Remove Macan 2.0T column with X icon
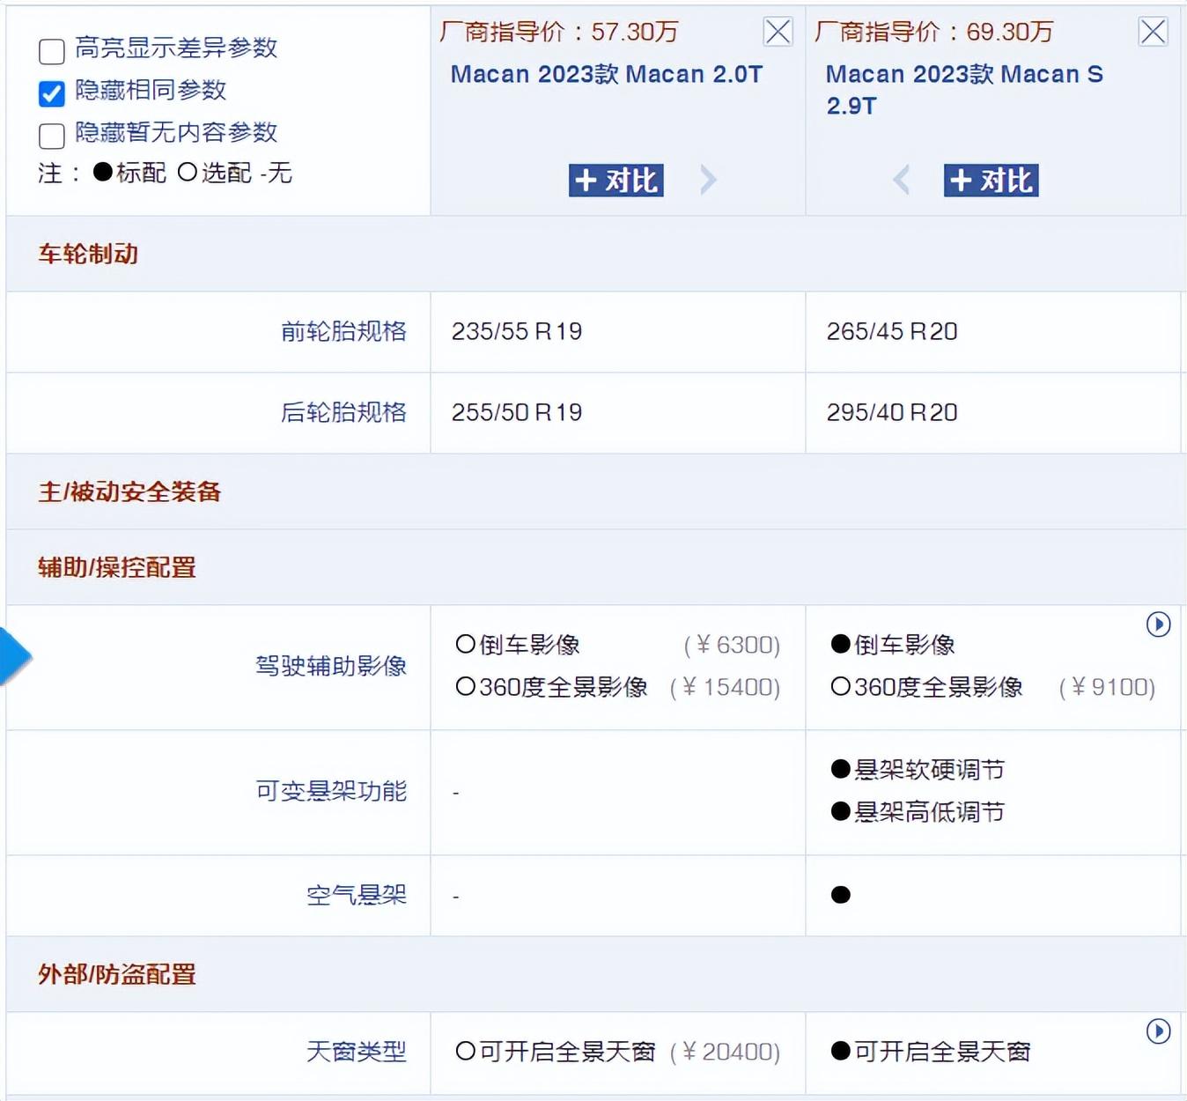The height and width of the screenshot is (1101, 1187). click(x=778, y=32)
